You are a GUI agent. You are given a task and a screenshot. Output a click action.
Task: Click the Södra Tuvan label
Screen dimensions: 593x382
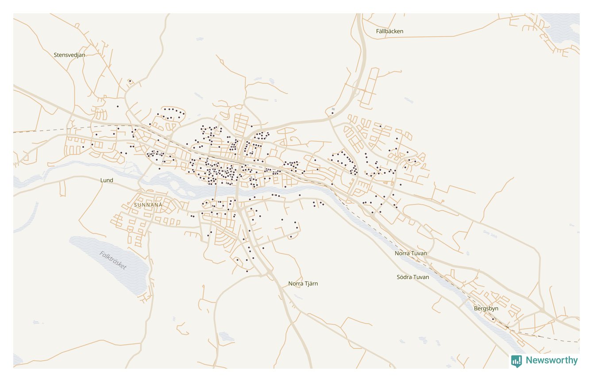tap(412, 277)
